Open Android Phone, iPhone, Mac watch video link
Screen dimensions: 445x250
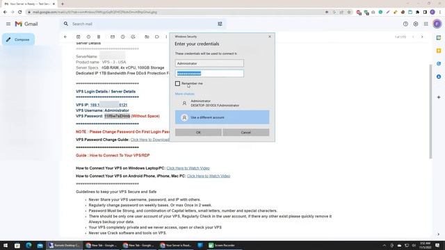(x=209, y=176)
